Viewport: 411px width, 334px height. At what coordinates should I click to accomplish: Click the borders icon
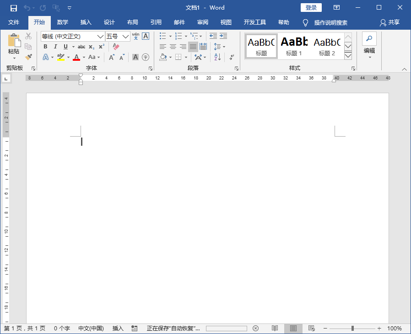pyautogui.click(x=178, y=57)
